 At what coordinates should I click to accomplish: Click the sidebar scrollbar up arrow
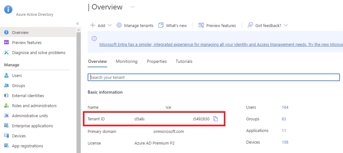(x=78, y=30)
